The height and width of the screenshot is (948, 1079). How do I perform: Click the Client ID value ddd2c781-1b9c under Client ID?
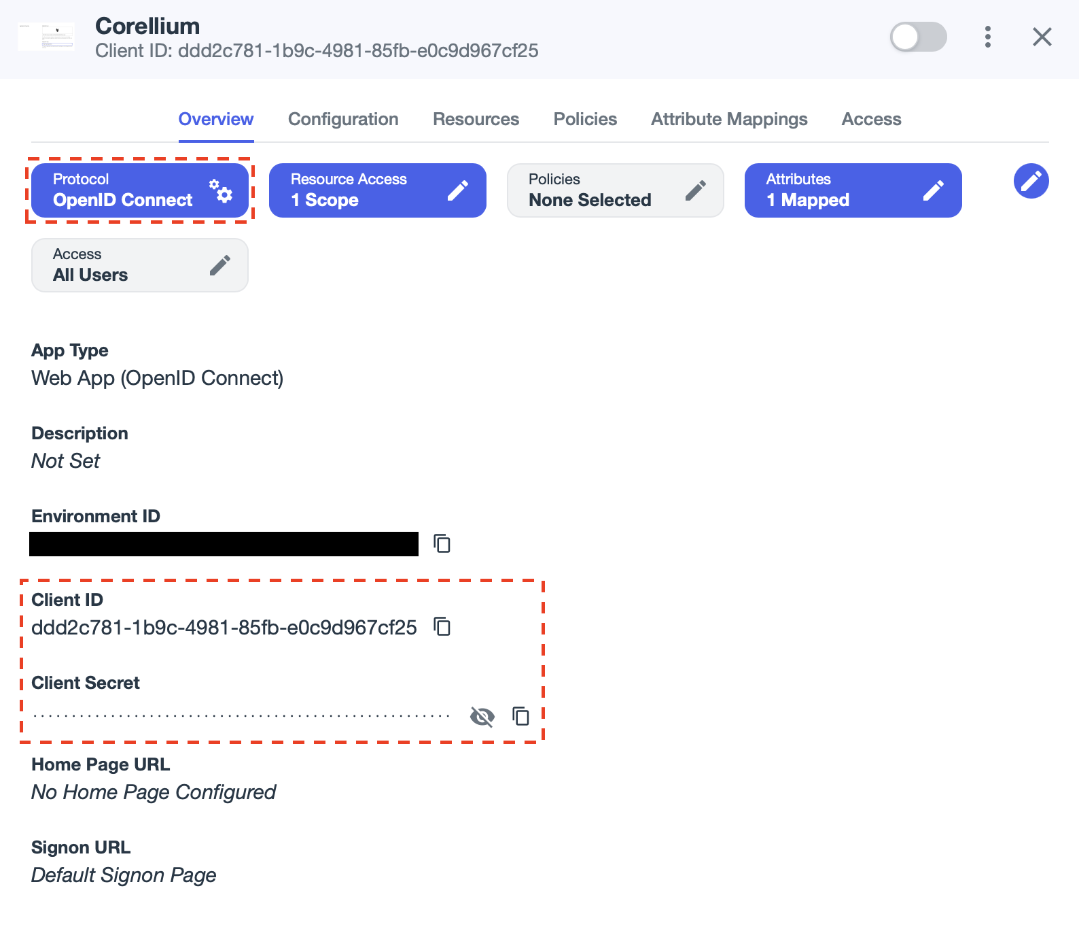pyautogui.click(x=224, y=627)
